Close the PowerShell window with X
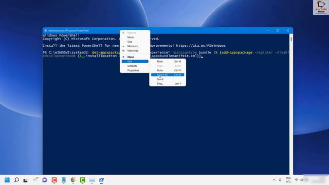This screenshot has width=329, height=185. click(288, 31)
